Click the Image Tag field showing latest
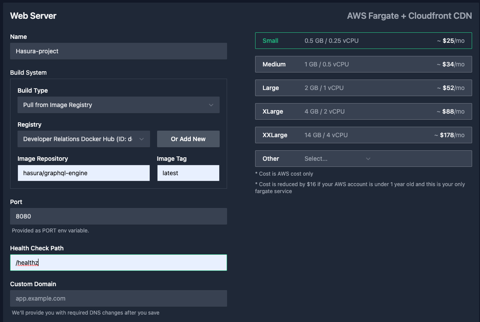Viewport: 480px width, 322px height. pyautogui.click(x=188, y=173)
